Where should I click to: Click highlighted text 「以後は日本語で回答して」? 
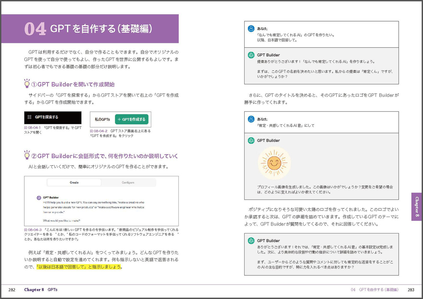coord(61,267)
